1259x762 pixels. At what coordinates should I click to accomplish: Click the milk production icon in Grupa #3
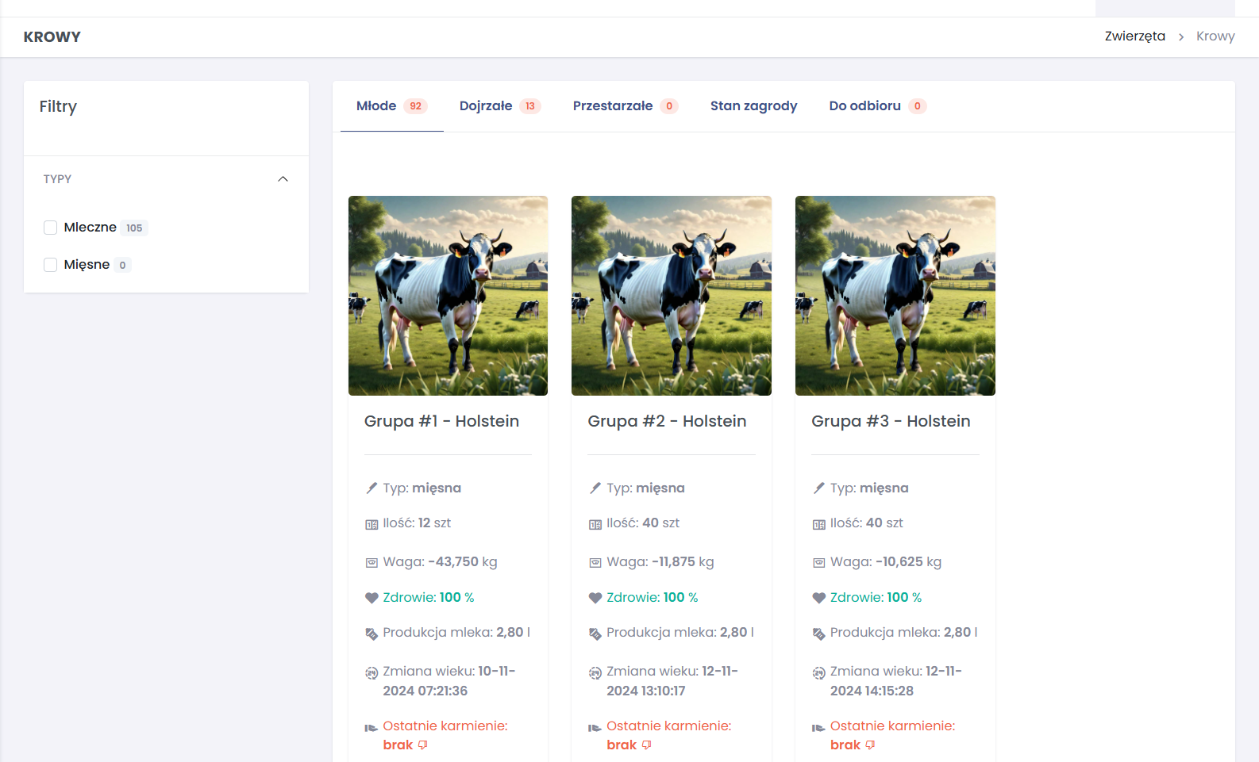tap(819, 634)
